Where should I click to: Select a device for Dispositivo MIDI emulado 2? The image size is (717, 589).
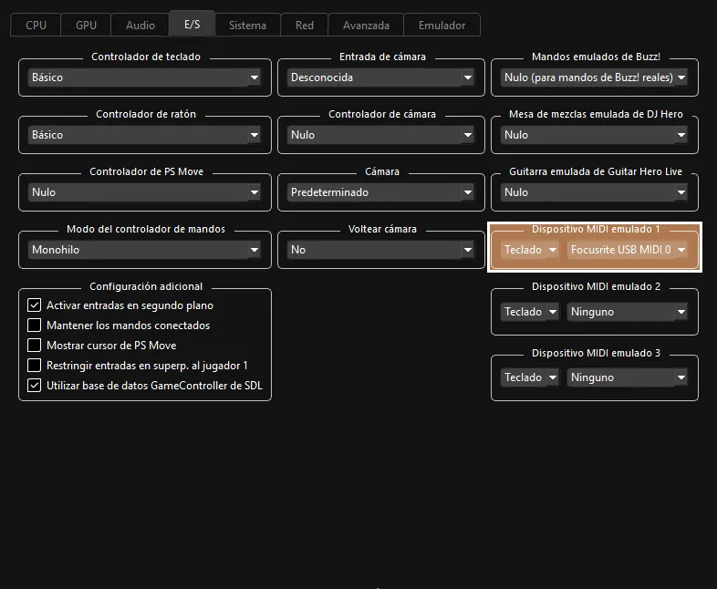tap(628, 312)
